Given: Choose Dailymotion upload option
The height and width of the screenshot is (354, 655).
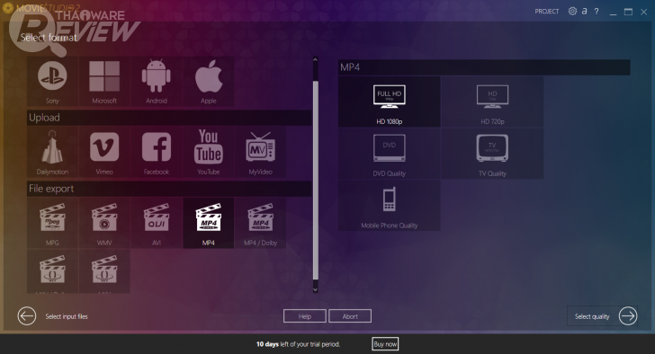Looking at the screenshot, I should (x=52, y=152).
